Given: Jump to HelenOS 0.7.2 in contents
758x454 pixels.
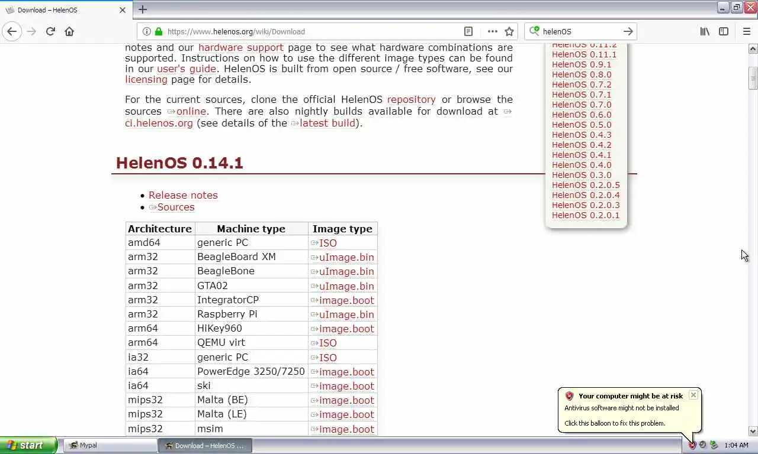Looking at the screenshot, I should point(582,85).
